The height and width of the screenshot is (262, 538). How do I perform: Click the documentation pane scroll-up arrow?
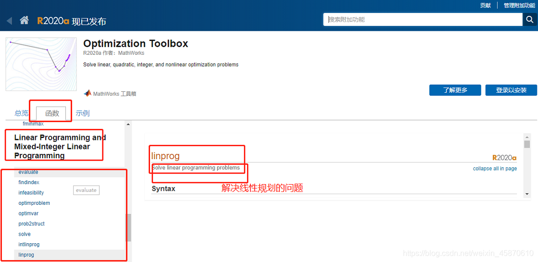click(x=527, y=136)
